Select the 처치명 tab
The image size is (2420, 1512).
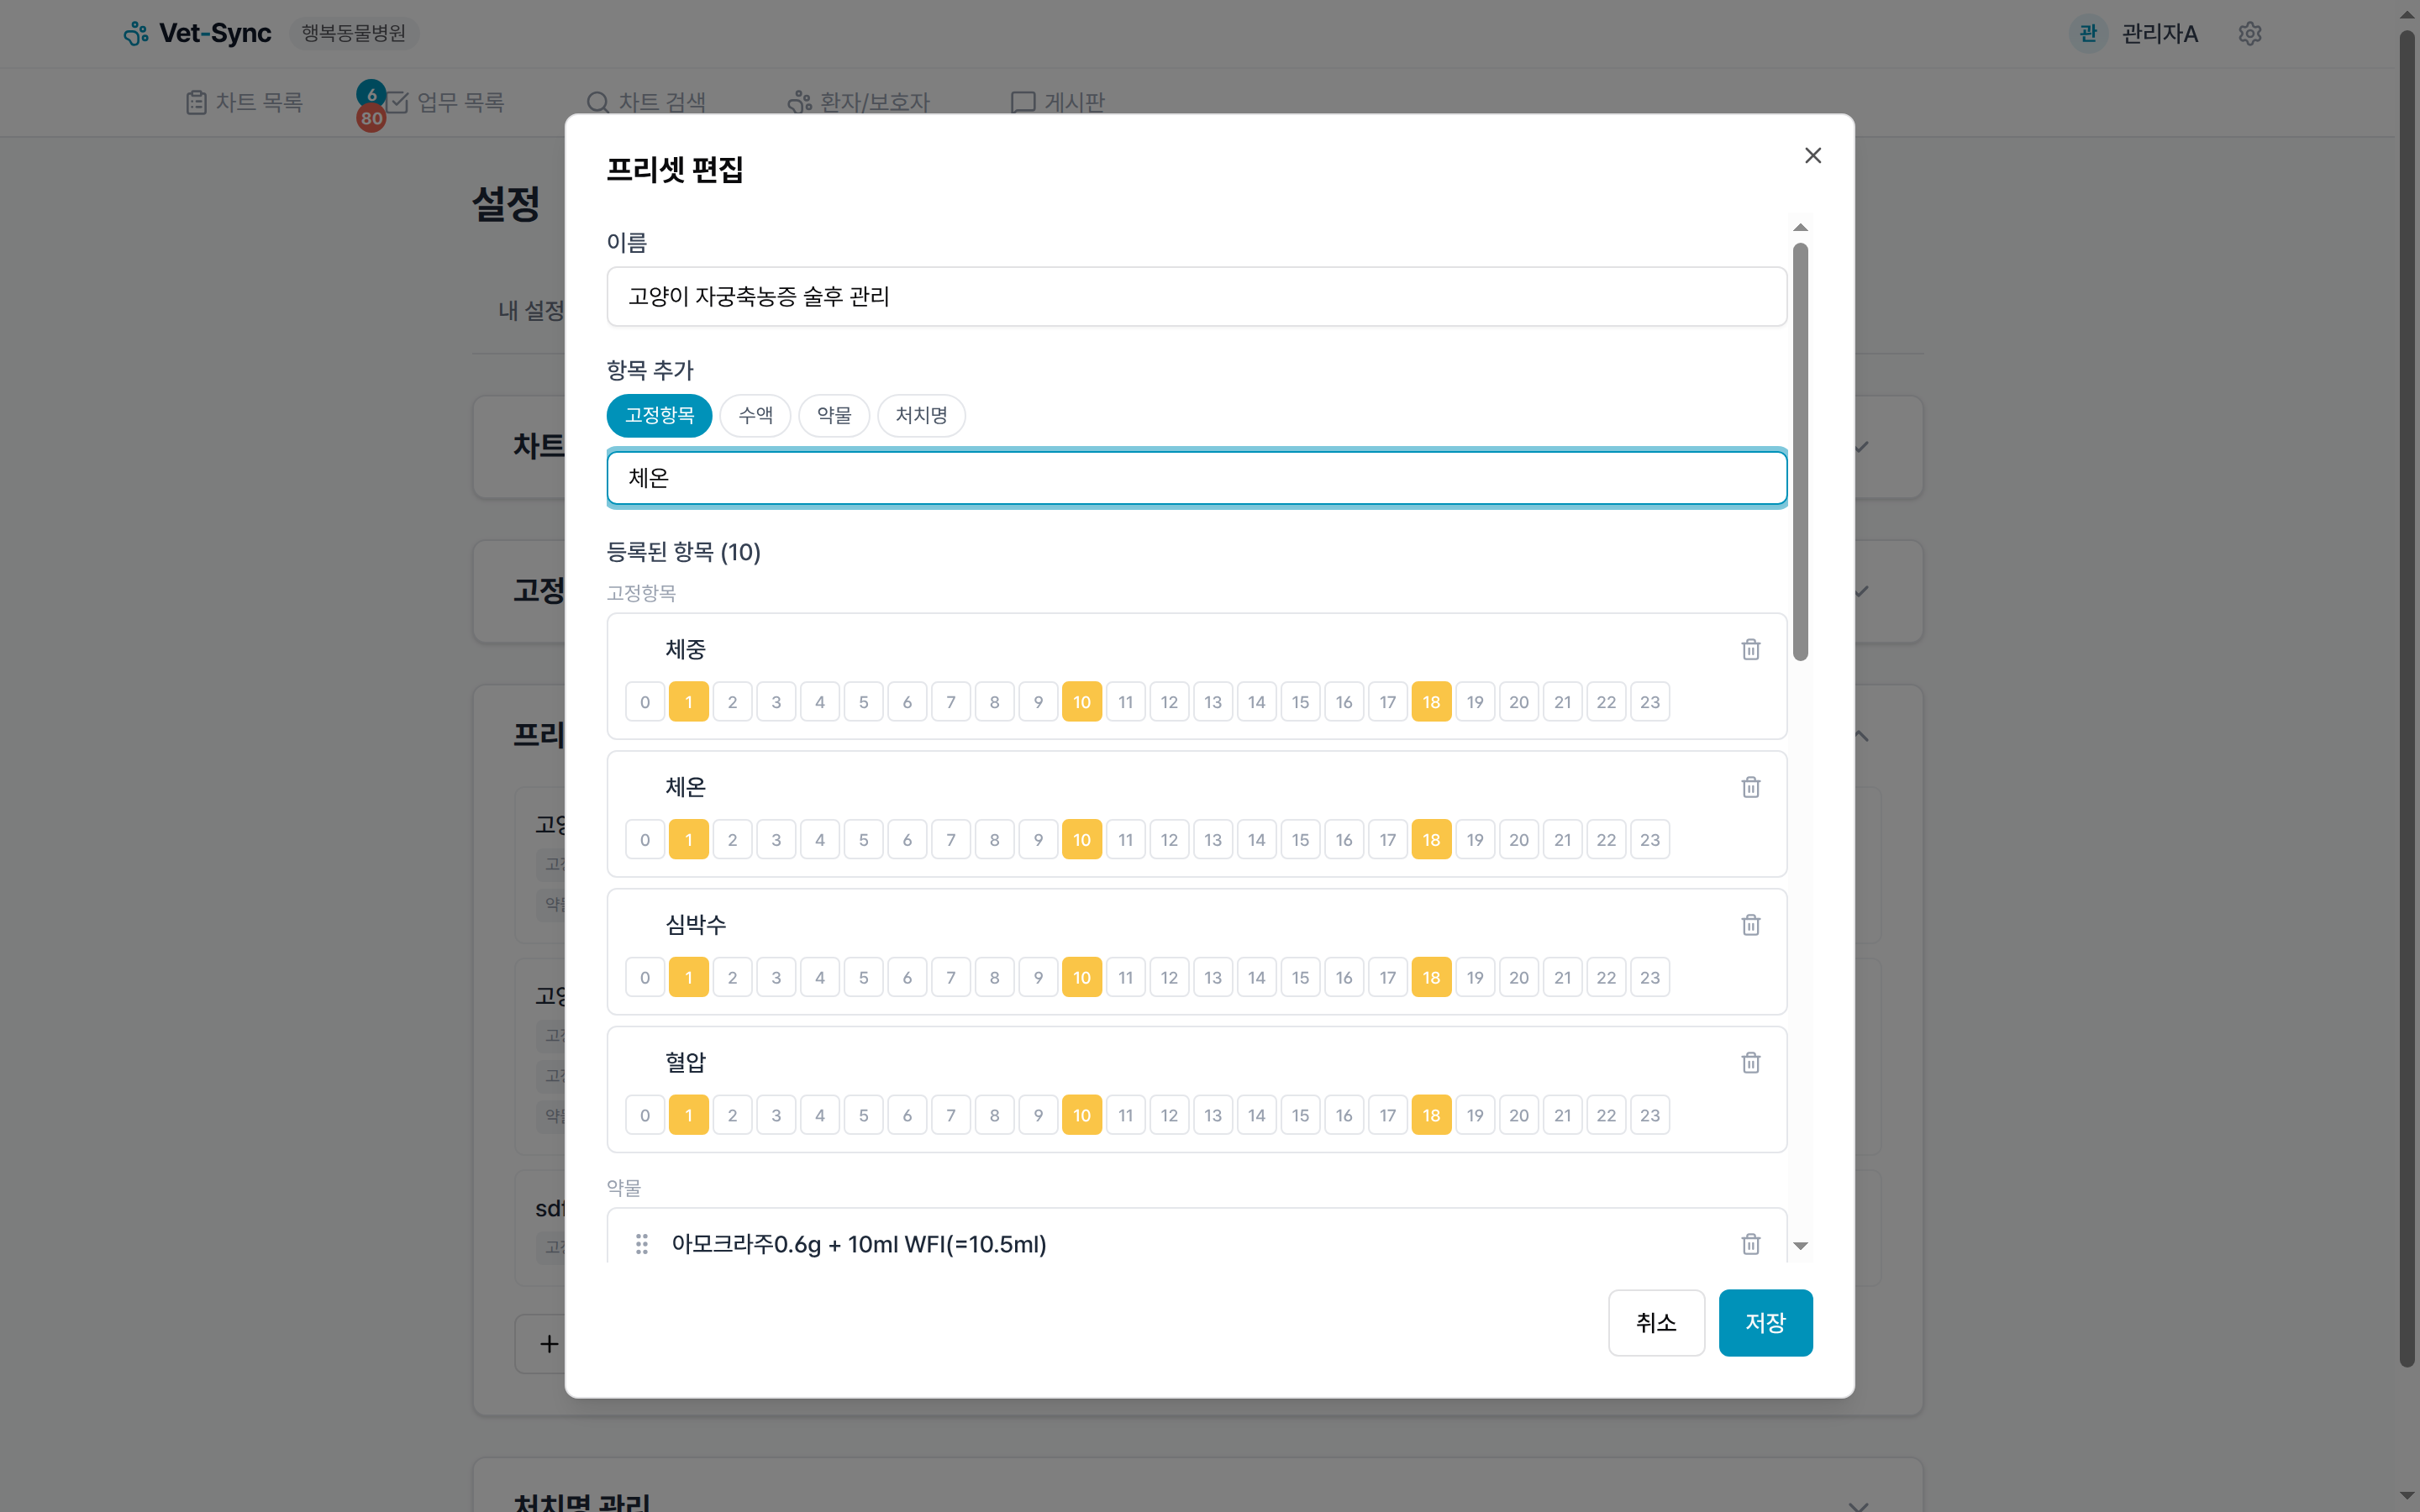(921, 415)
